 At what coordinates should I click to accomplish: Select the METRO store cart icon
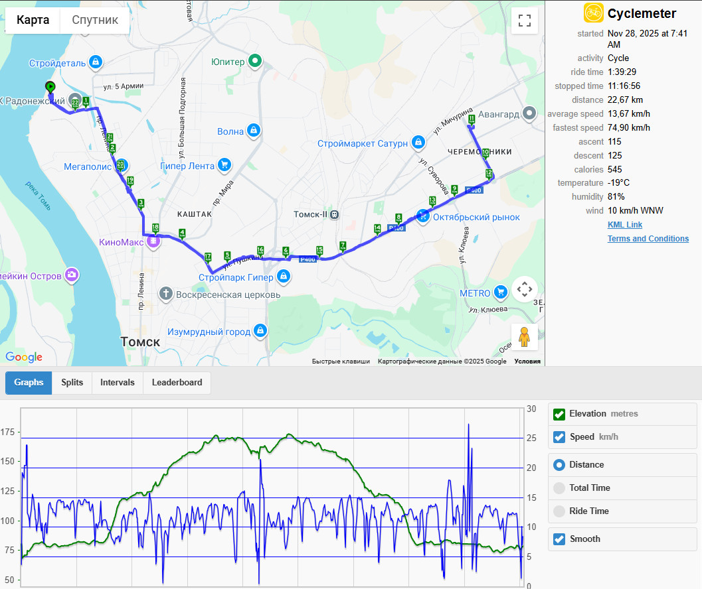(501, 293)
